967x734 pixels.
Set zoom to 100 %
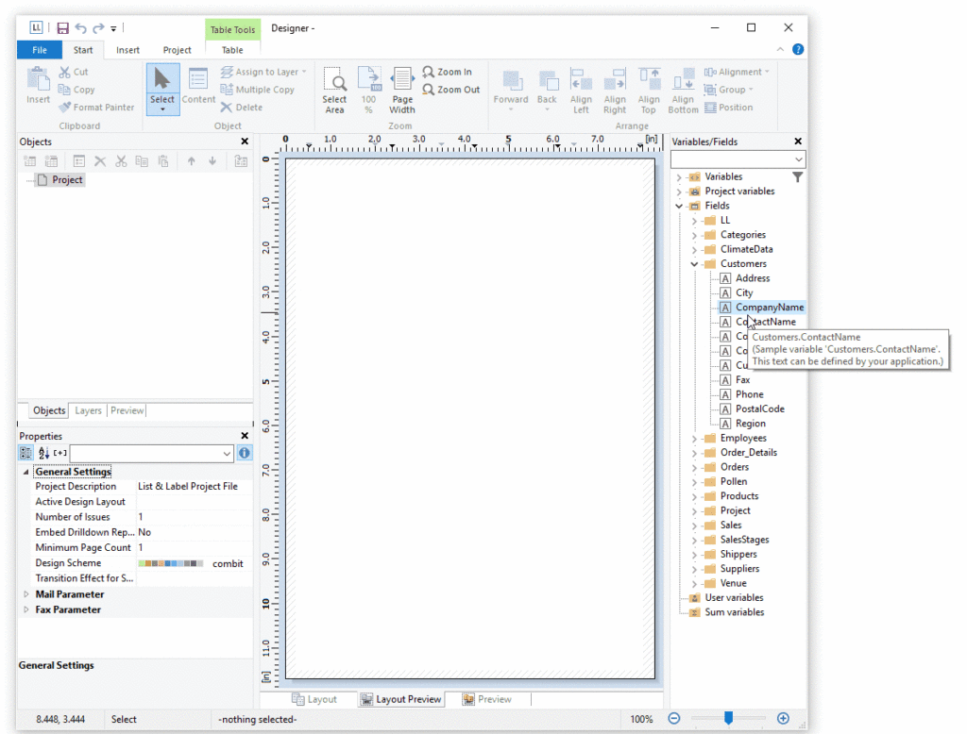tap(369, 91)
